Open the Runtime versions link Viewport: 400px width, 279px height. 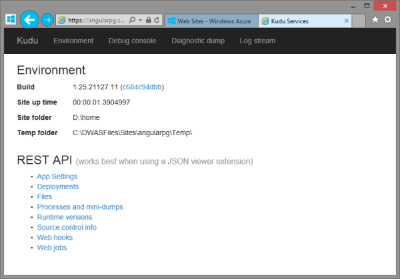coord(65,217)
